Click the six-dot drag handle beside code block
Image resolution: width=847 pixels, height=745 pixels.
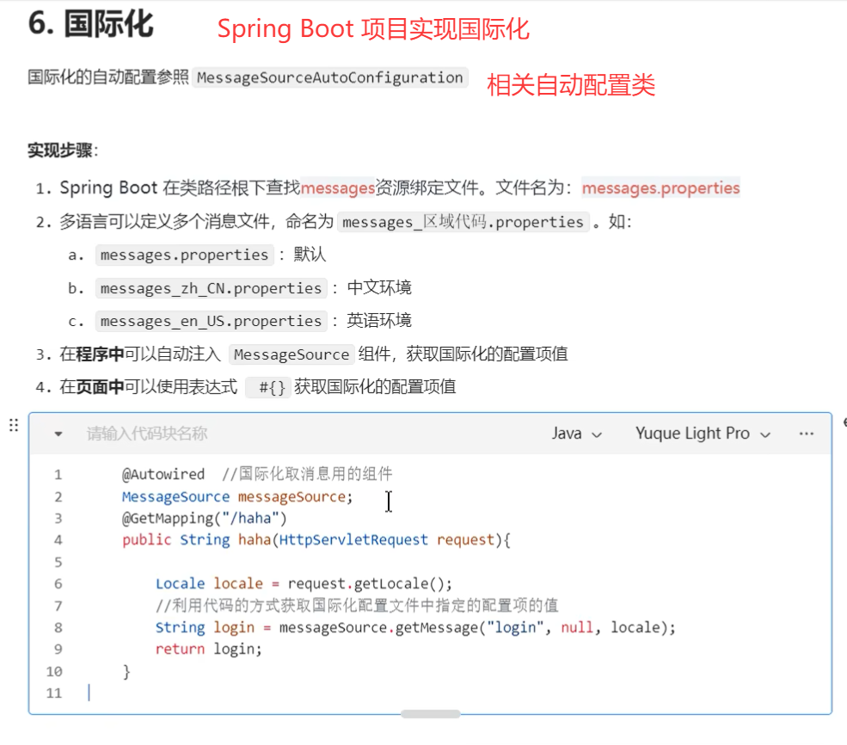(14, 425)
